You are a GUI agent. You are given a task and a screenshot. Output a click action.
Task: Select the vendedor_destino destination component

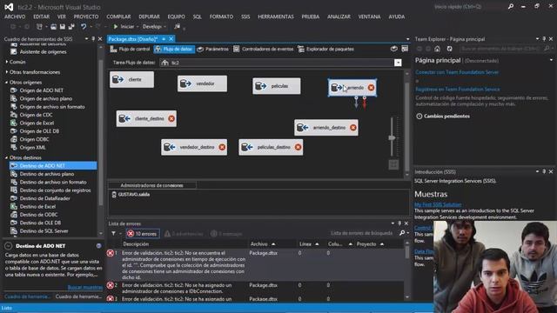point(194,147)
